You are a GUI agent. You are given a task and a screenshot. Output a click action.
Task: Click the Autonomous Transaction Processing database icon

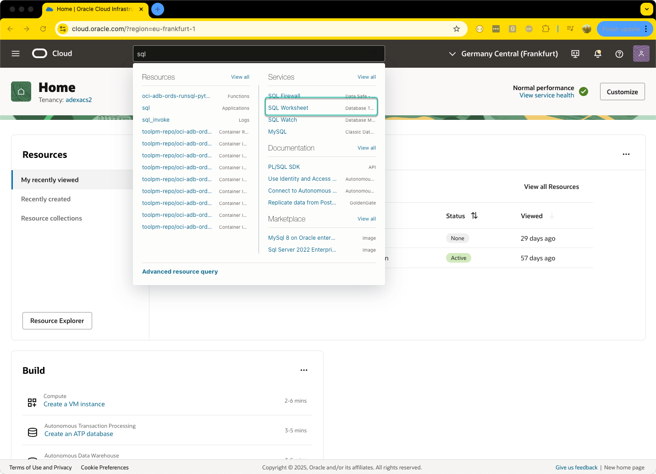pos(33,432)
